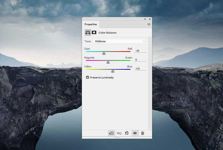
Task: Click the Cyan-Red slider handle
Action: 104,53
